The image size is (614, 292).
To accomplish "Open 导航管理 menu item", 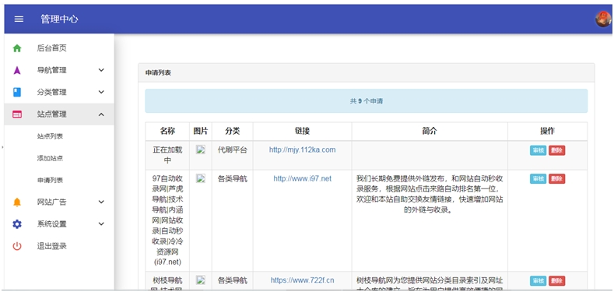I will point(59,70).
